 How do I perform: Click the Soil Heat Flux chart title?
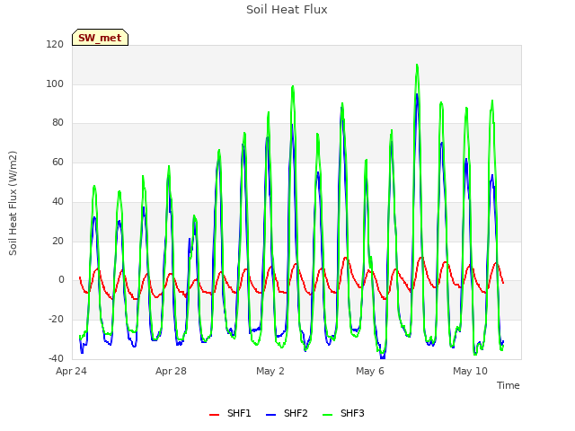[x=287, y=10]
